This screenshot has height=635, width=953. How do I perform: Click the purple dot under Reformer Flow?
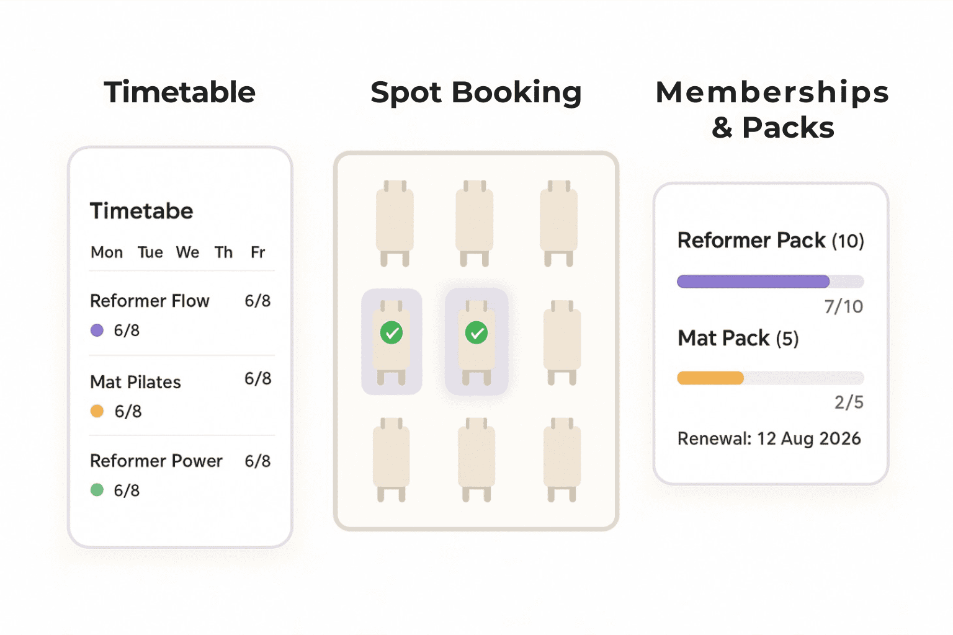(97, 330)
